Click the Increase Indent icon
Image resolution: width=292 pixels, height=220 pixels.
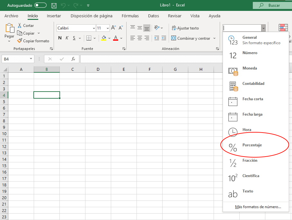click(164, 38)
